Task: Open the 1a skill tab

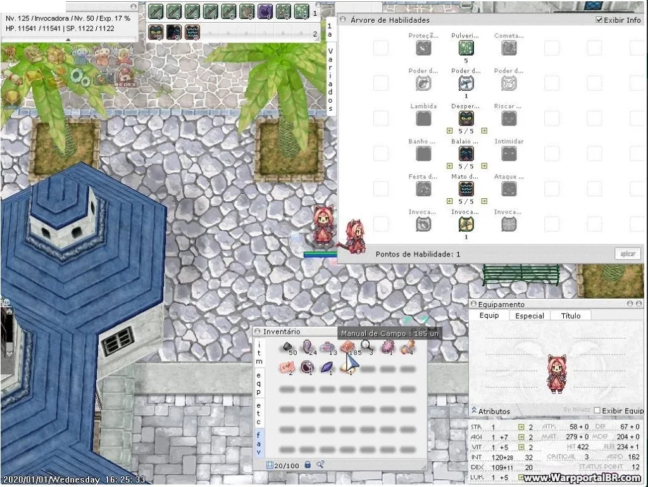Action: pyautogui.click(x=330, y=30)
